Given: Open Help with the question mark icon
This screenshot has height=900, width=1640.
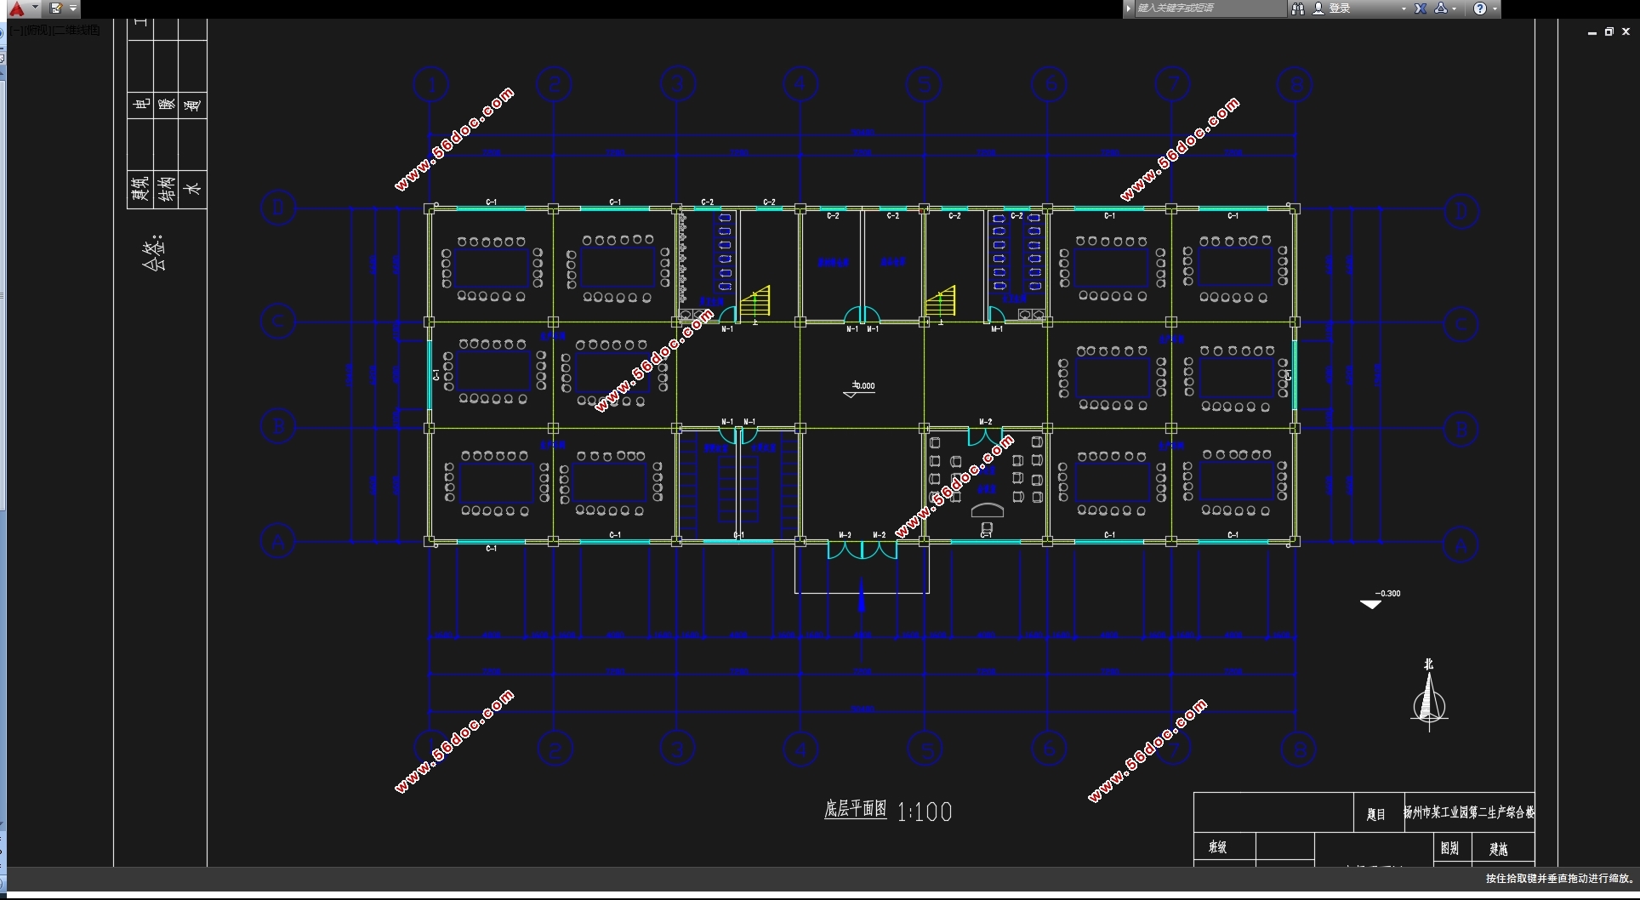Looking at the screenshot, I should (1480, 9).
